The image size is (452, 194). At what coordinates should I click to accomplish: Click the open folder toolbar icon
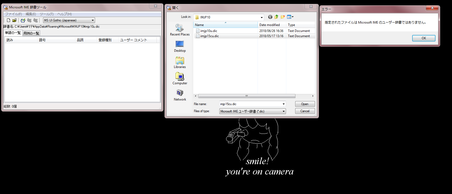15,20
